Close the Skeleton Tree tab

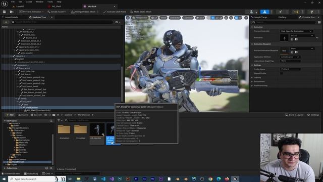tap(51, 17)
